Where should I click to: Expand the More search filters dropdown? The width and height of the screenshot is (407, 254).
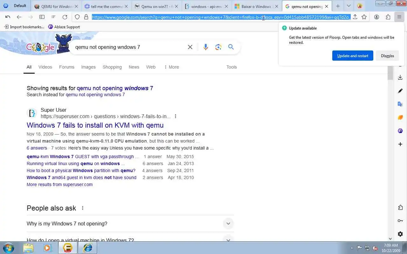click(172, 67)
